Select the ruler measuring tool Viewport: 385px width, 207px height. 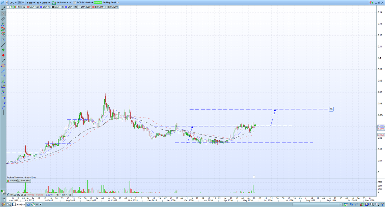click(x=3, y=19)
